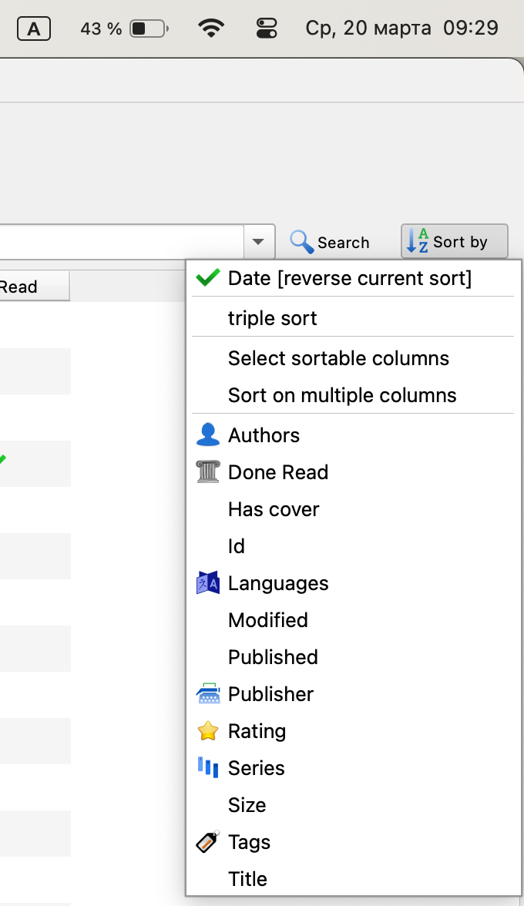Screen dimensions: 524x906
Task: Open the Wi-Fi status menu
Action: coord(210,29)
